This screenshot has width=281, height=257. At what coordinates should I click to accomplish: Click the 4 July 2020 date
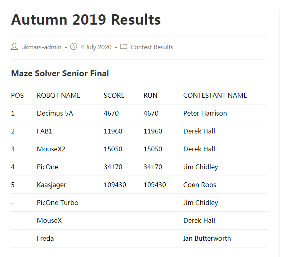coord(96,47)
